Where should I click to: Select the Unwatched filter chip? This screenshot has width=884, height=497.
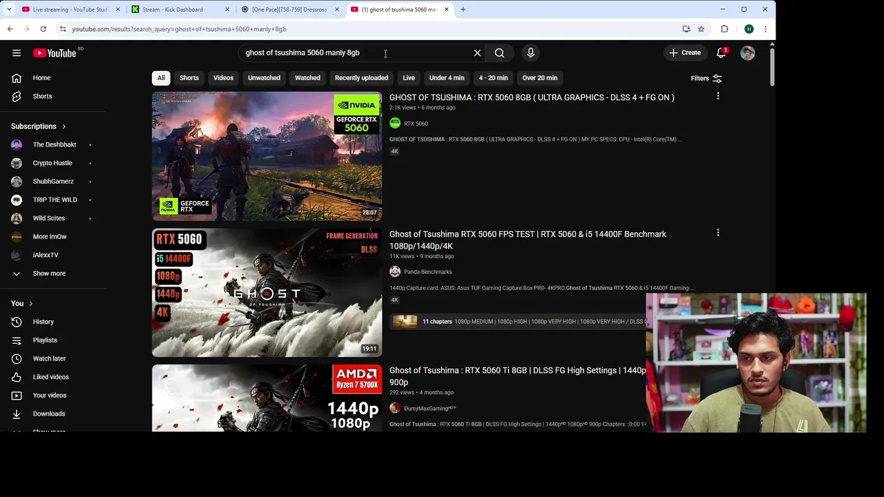pos(264,78)
